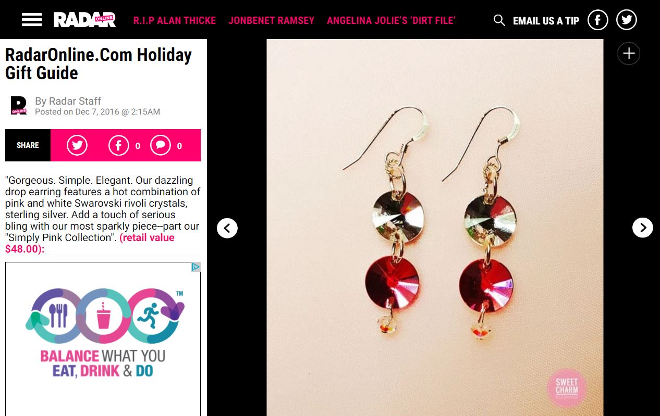Screen dimensions: 660x416
Task: Open comments via speech bubble icon
Action: tap(161, 145)
